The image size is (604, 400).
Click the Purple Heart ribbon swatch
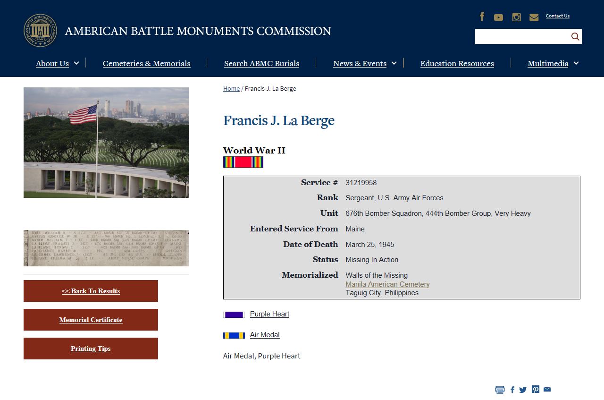pos(234,315)
